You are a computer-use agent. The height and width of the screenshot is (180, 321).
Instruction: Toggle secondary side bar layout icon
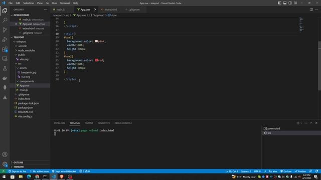tap(290, 3)
